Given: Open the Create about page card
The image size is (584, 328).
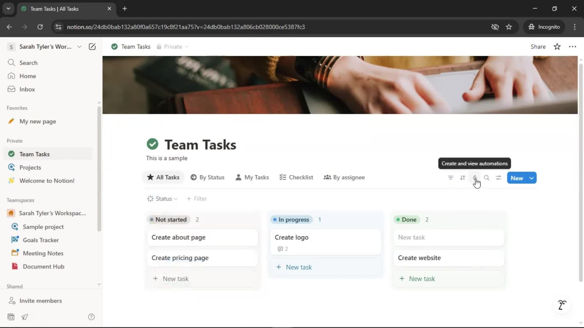Looking at the screenshot, I should point(203,237).
